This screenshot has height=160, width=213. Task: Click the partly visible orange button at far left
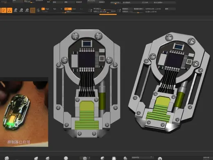coord(0,10)
